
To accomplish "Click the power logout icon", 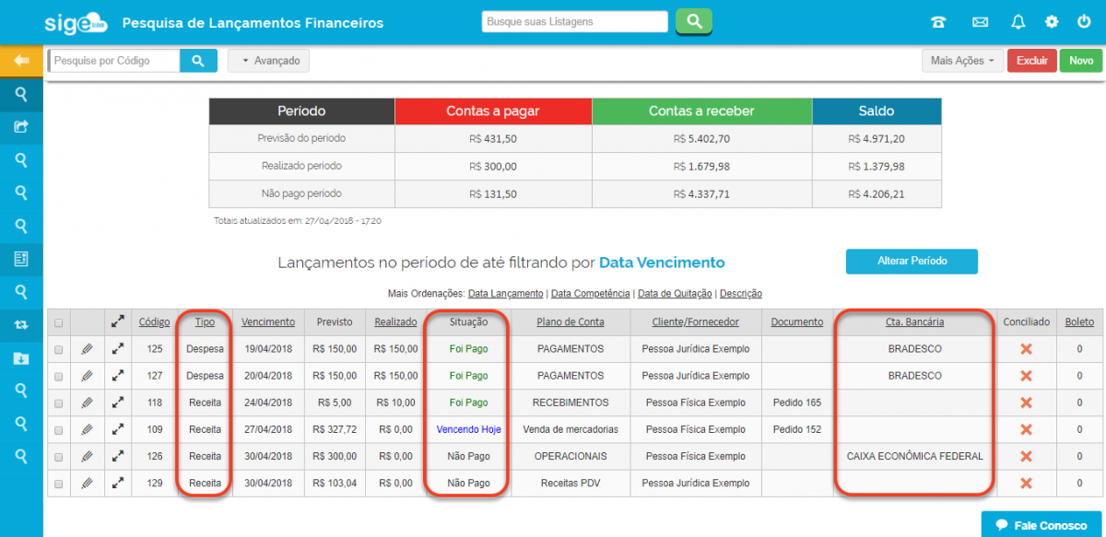I will click(x=1084, y=22).
